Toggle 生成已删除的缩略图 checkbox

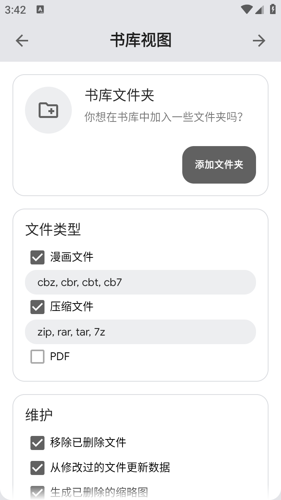(x=37, y=492)
